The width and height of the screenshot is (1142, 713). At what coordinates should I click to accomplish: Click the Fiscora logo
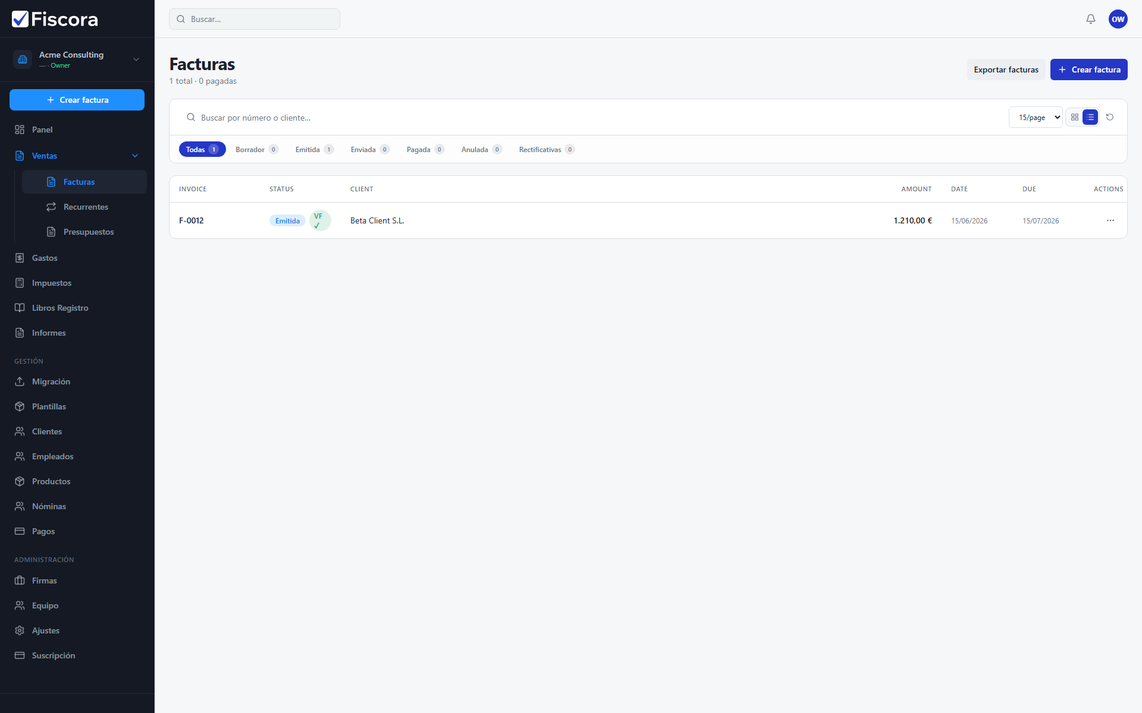[x=55, y=19]
